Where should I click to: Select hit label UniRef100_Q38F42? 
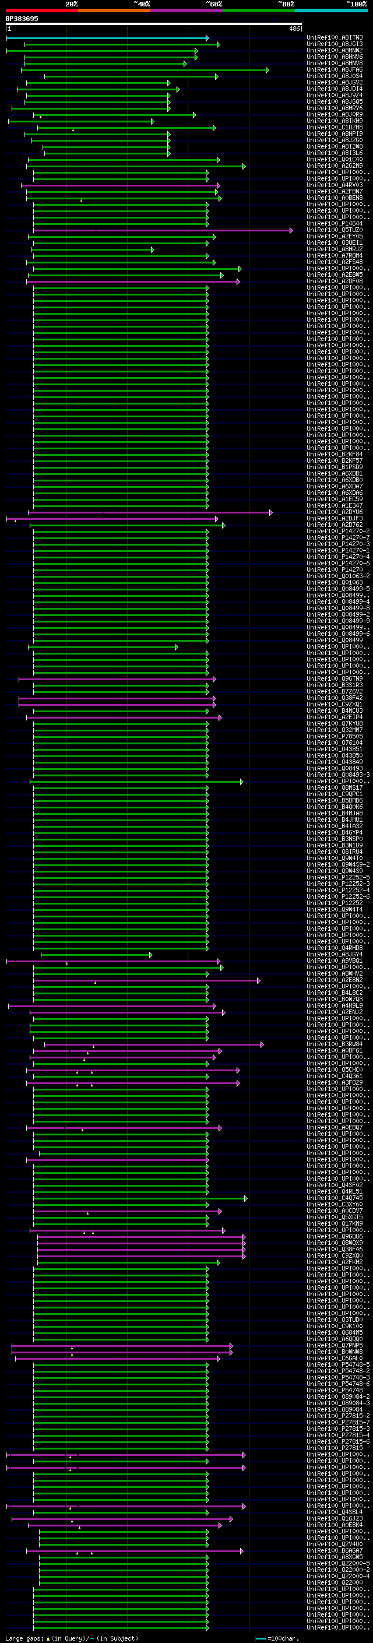[335, 698]
